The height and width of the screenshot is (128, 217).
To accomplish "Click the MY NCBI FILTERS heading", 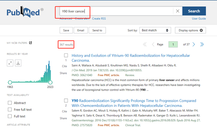I will [x=17, y=43].
